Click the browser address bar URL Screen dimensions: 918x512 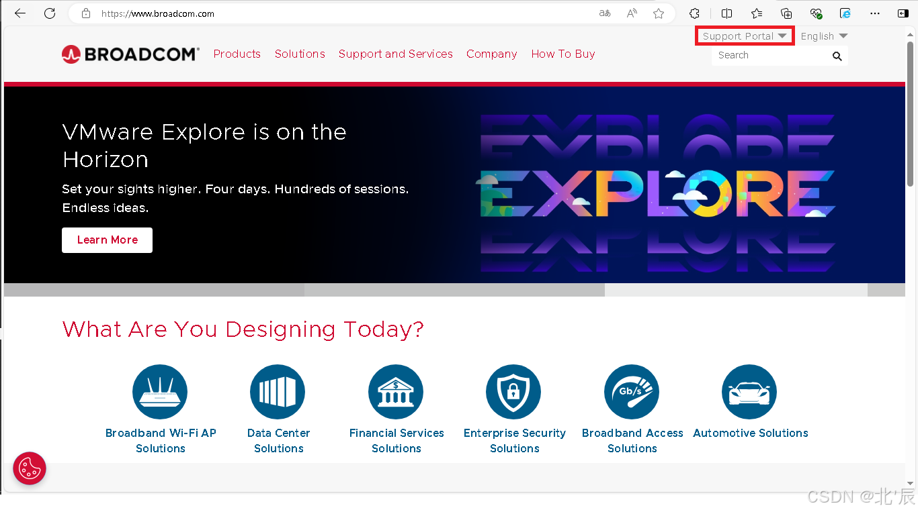click(x=158, y=13)
